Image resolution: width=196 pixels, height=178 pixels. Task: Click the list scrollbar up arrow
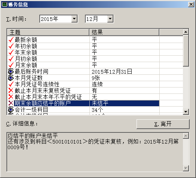[x=186, y=32]
